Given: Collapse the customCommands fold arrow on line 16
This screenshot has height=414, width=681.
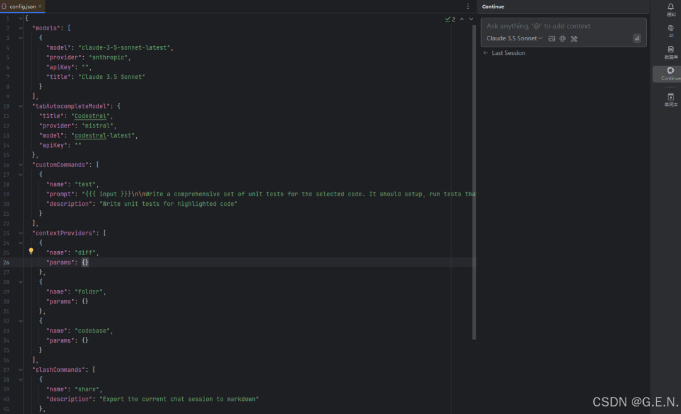Looking at the screenshot, I should coord(20,164).
